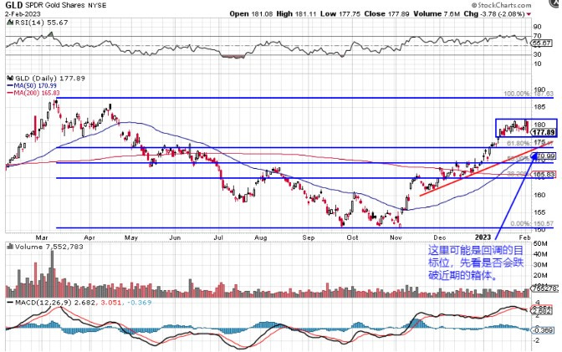Click the 'Mar' month label

[x=42, y=237]
